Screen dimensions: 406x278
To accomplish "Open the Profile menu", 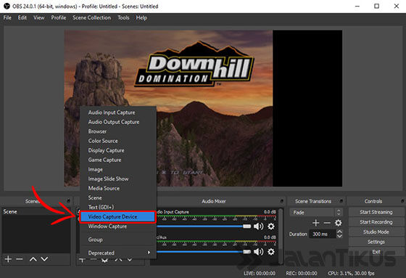I will pos(59,17).
